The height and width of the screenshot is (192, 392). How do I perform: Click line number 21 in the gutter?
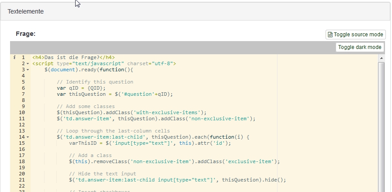tap(21, 180)
